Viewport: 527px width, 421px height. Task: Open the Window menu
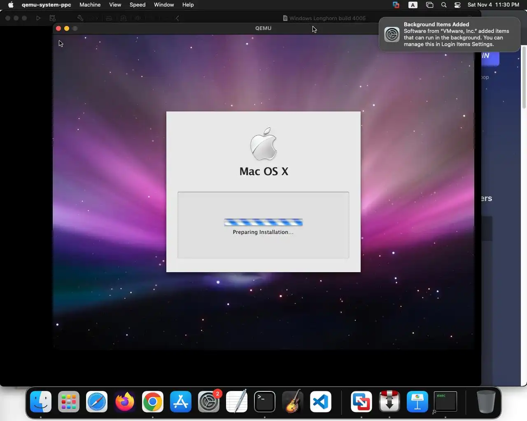coord(164,5)
